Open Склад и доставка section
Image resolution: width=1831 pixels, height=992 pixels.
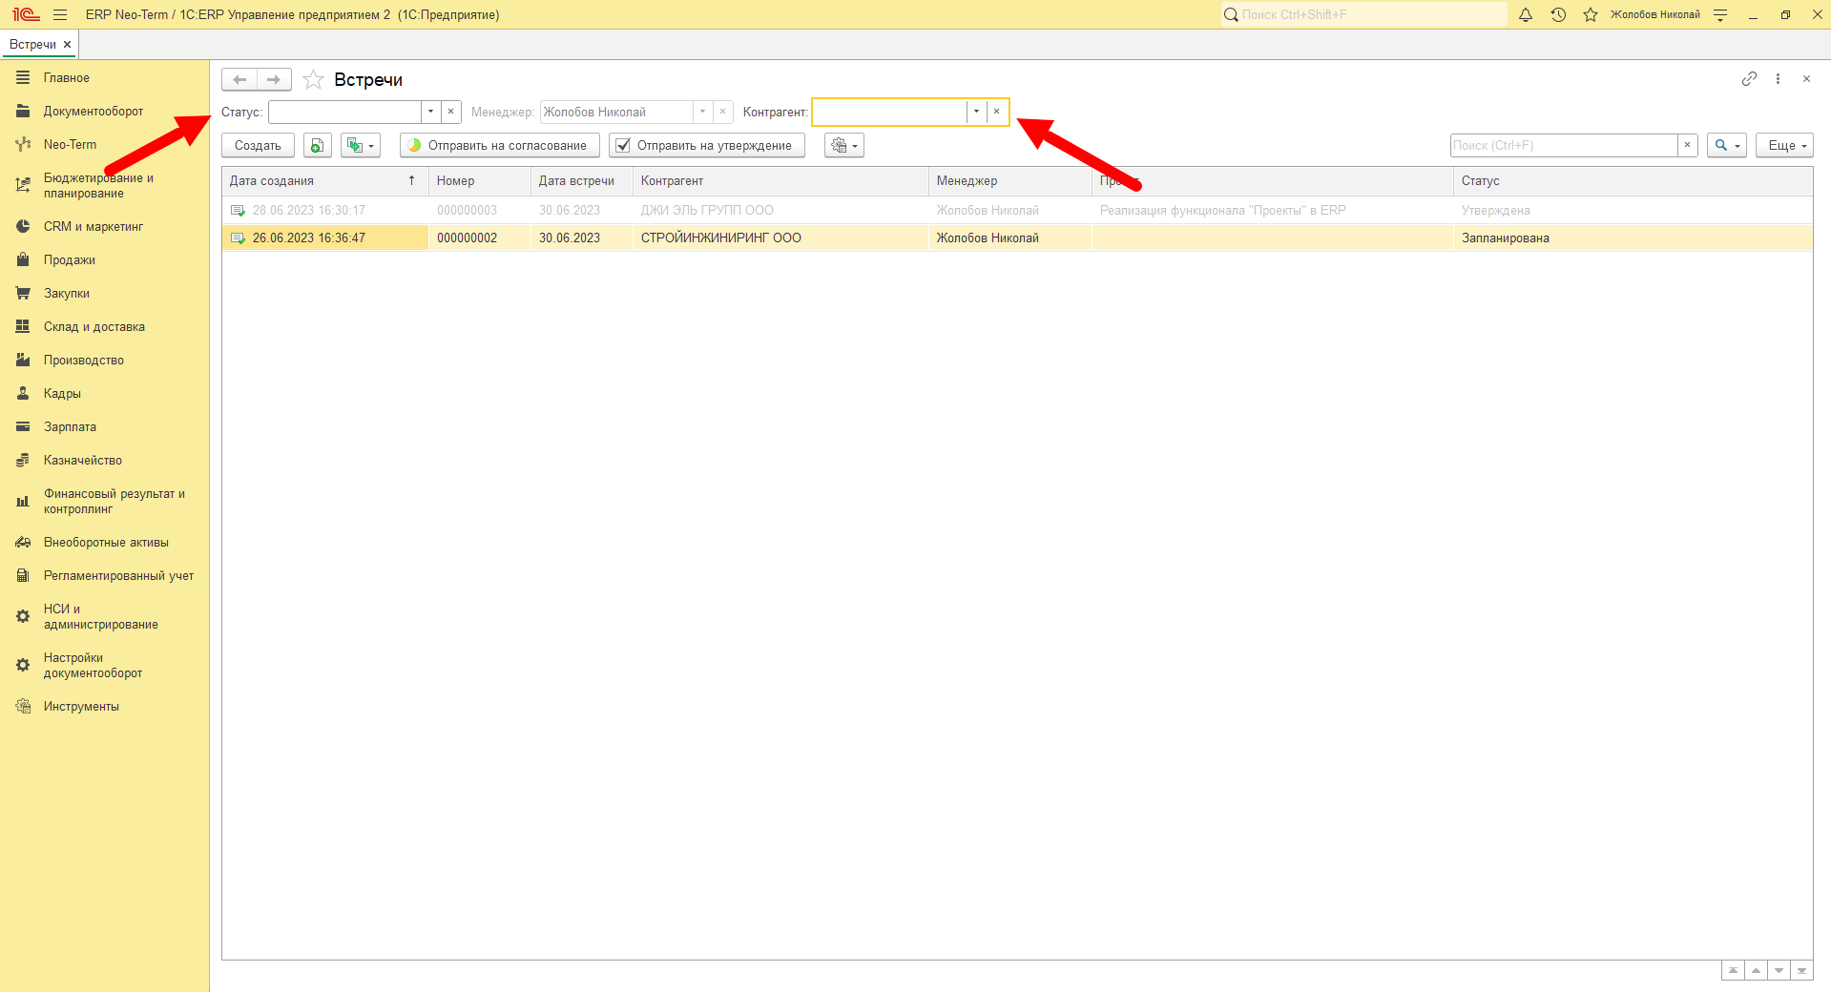pyautogui.click(x=94, y=327)
